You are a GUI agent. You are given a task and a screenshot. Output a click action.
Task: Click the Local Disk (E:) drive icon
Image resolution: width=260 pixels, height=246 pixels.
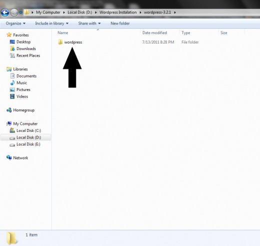pos(12,145)
